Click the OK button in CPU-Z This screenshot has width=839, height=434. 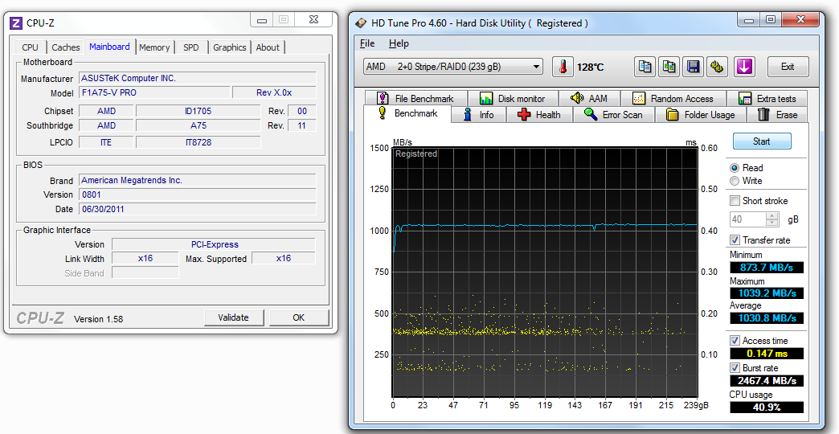(x=299, y=317)
